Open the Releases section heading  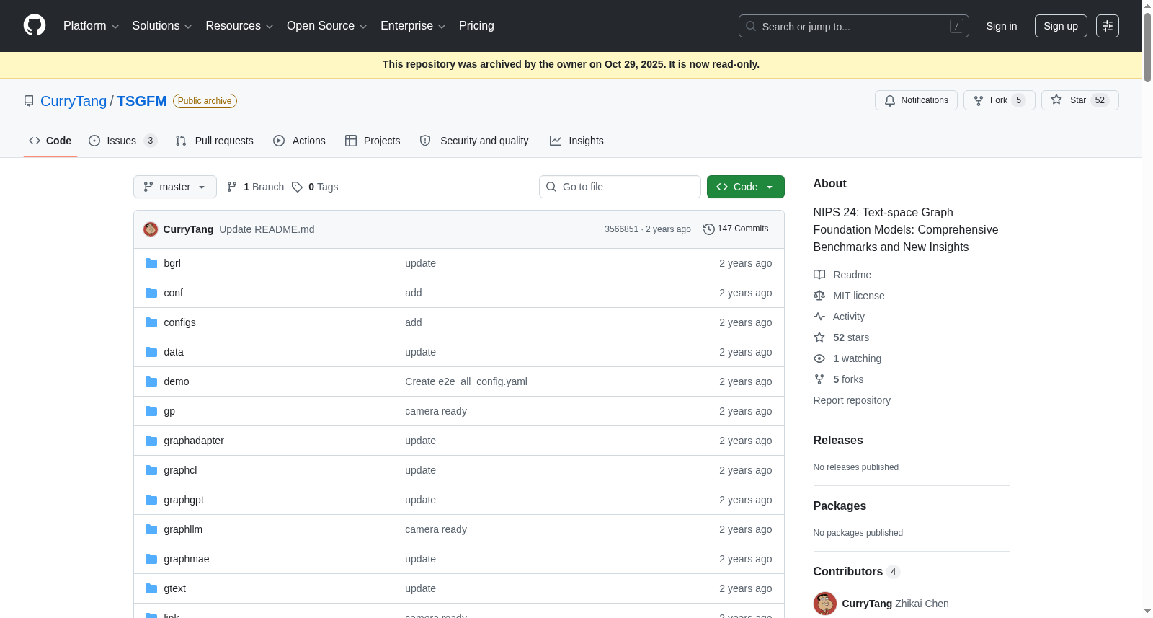[838, 441]
